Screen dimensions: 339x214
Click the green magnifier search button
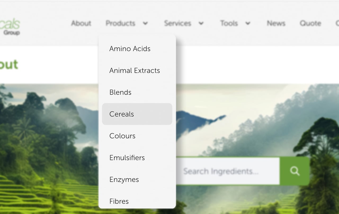click(x=295, y=171)
